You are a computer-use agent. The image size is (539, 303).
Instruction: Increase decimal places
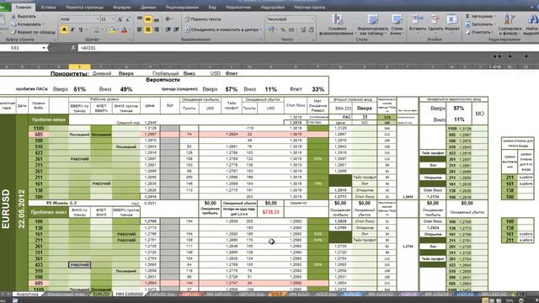tap(303, 30)
